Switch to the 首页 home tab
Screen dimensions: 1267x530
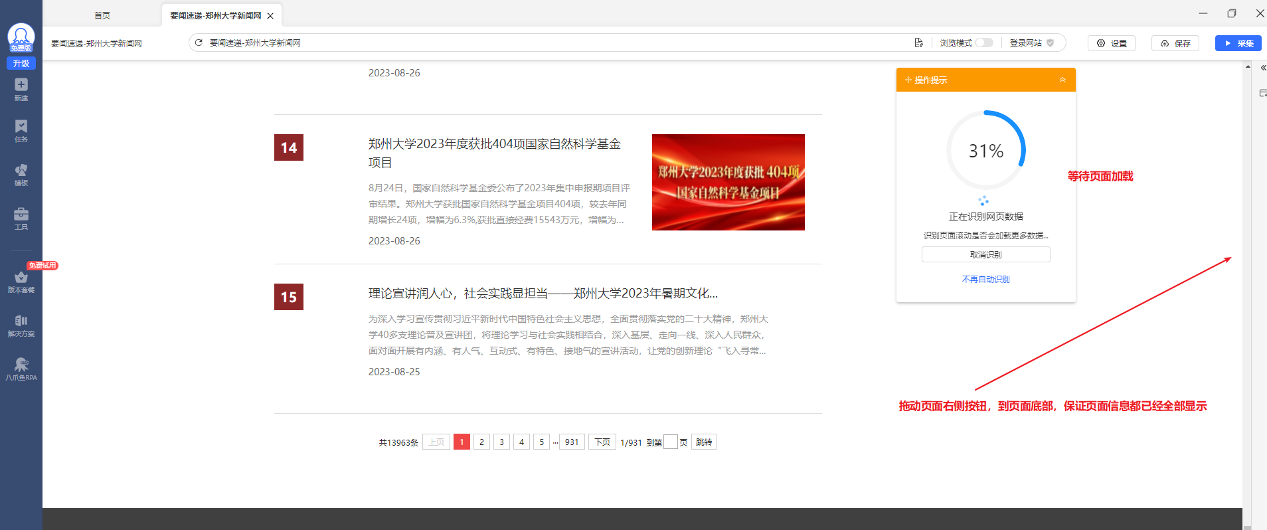tap(102, 15)
